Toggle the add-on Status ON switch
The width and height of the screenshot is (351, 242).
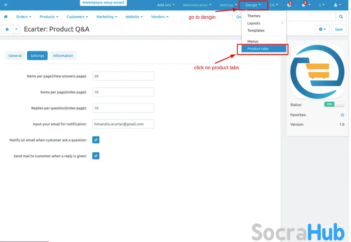tap(334, 104)
